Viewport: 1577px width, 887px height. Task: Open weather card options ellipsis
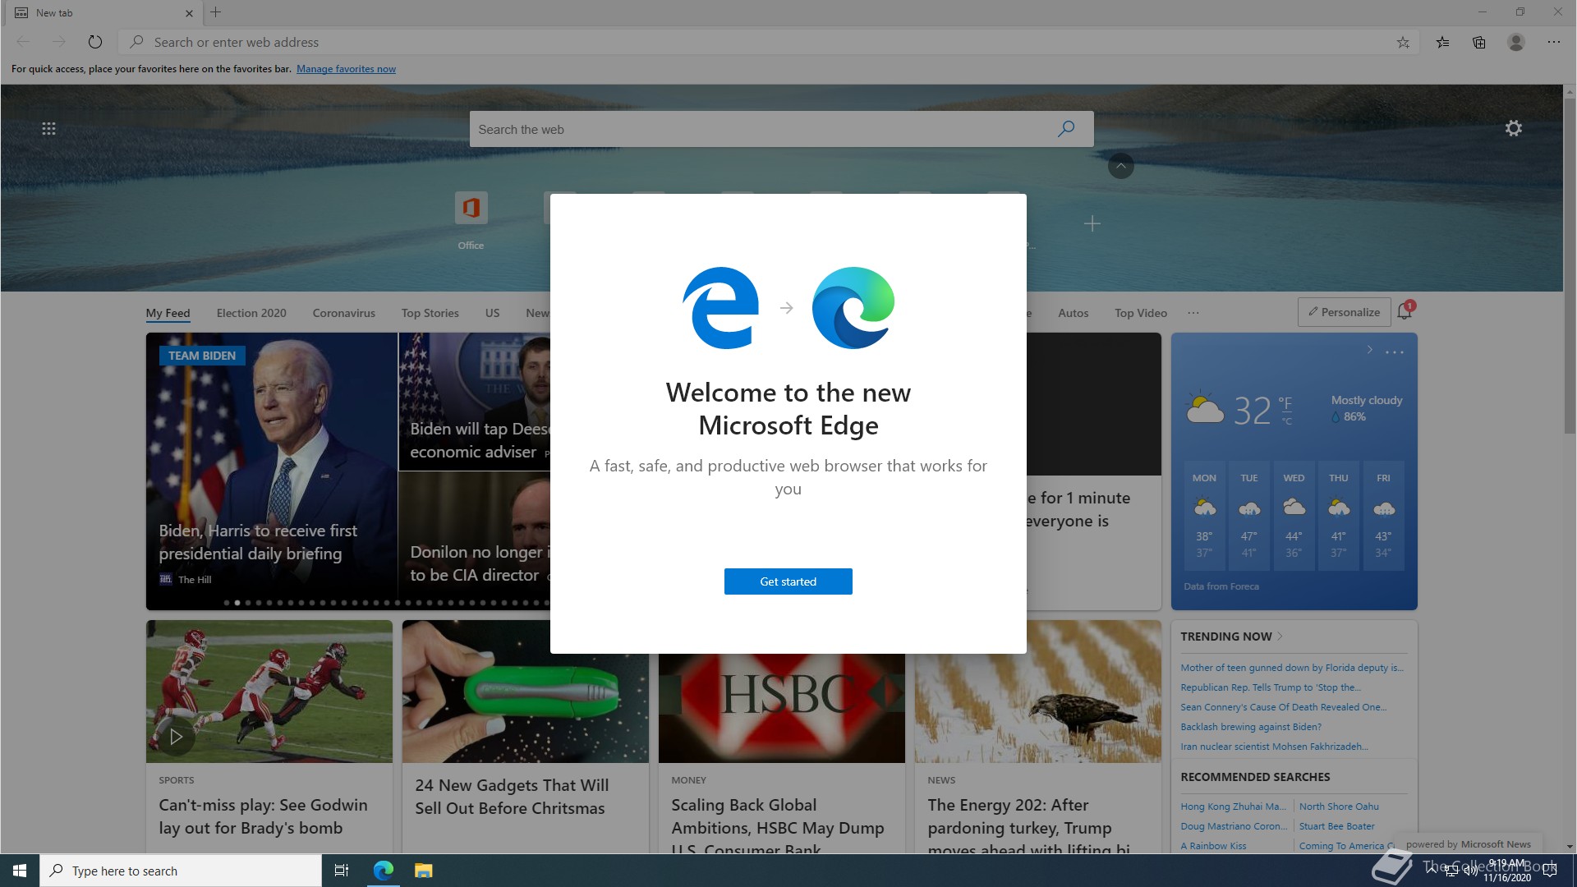pos(1394,352)
